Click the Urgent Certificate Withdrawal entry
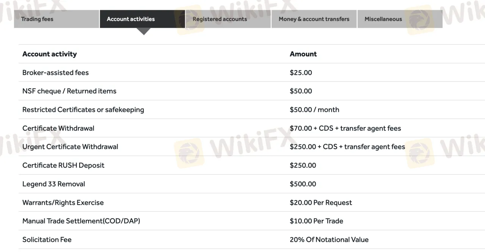485x252 pixels. [70, 147]
